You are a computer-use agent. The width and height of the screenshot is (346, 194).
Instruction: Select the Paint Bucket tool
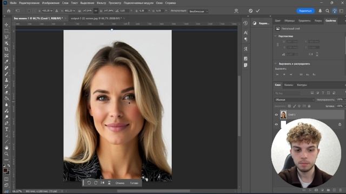tap(6, 99)
